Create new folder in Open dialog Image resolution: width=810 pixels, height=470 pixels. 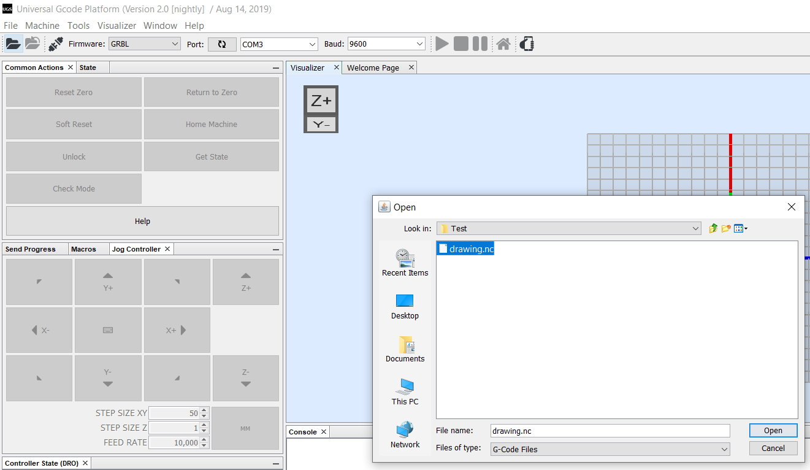(x=726, y=228)
